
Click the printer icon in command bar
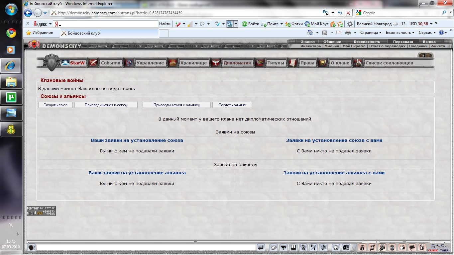(x=348, y=33)
